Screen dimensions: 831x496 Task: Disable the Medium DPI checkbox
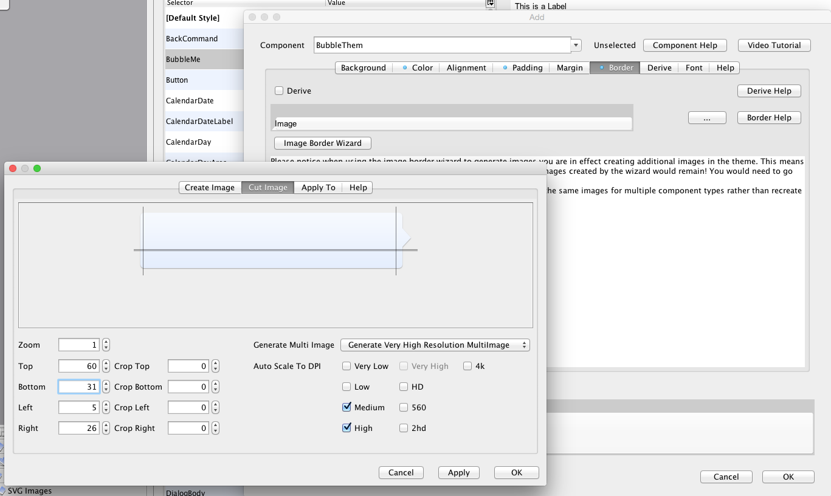347,407
